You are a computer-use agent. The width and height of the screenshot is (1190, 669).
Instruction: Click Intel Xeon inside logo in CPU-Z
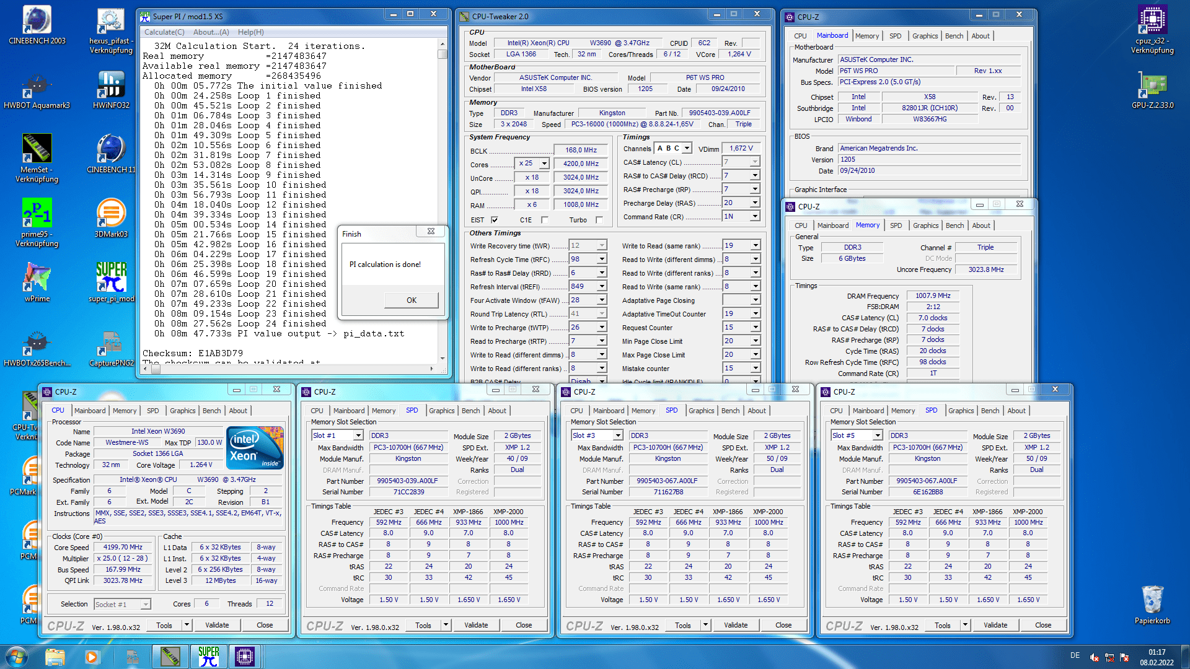coord(255,447)
